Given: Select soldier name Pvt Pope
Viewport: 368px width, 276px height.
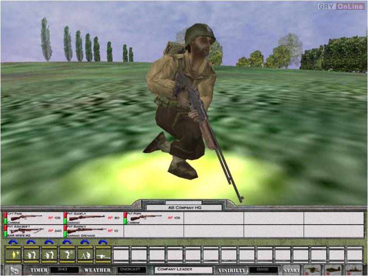Looking at the screenshot, I should [x=134, y=214].
